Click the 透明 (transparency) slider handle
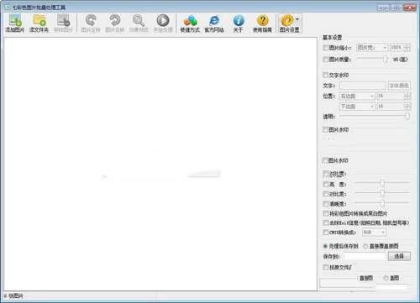Image resolution: width=420 pixels, height=303 pixels. pos(407,116)
